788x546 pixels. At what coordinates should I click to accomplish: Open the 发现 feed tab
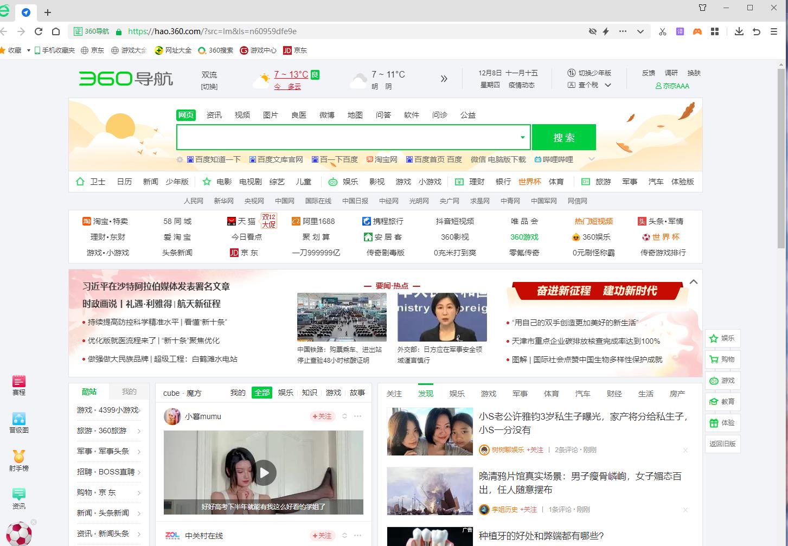click(426, 393)
